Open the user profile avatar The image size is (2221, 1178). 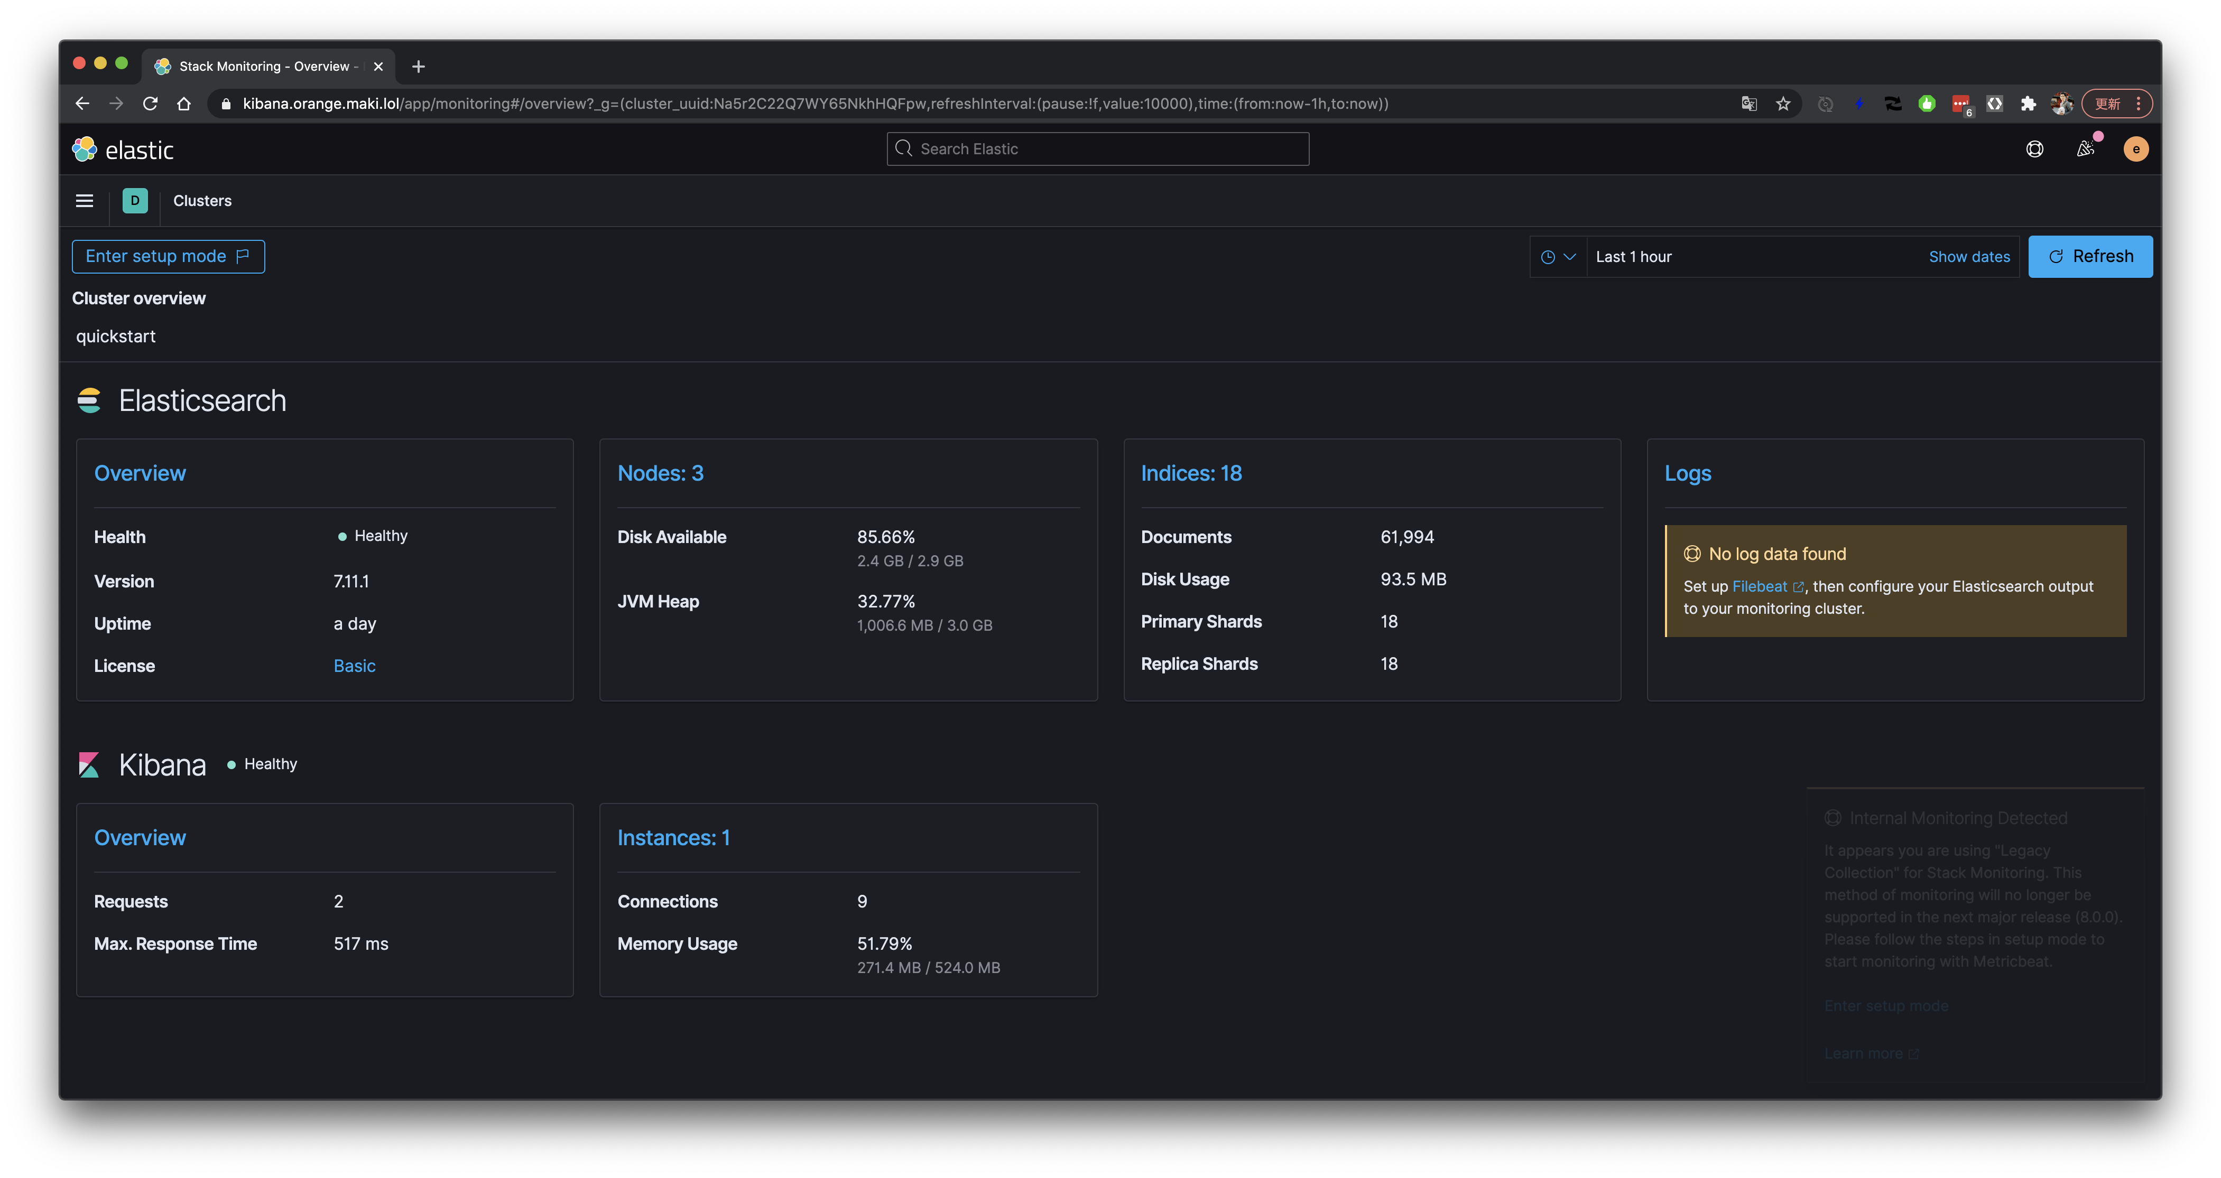(x=2136, y=149)
